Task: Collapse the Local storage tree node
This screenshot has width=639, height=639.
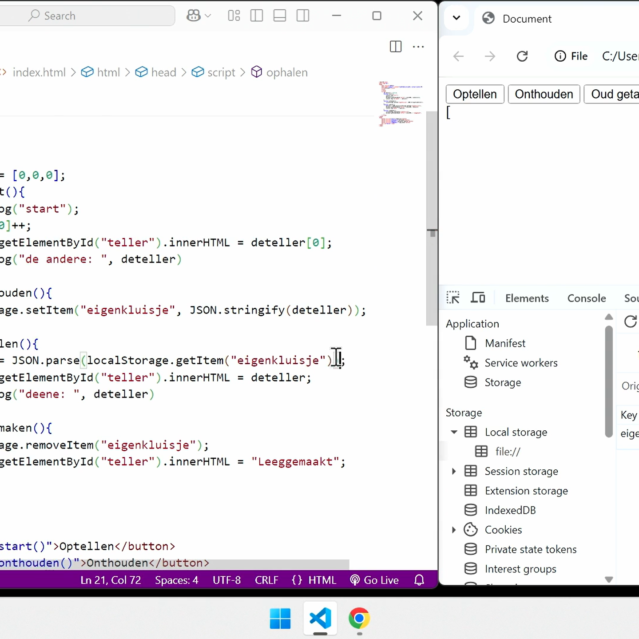Action: [x=454, y=432]
